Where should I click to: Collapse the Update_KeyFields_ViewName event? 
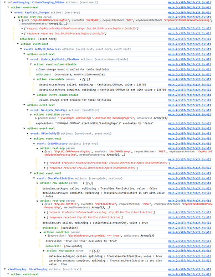tap(28, 59)
